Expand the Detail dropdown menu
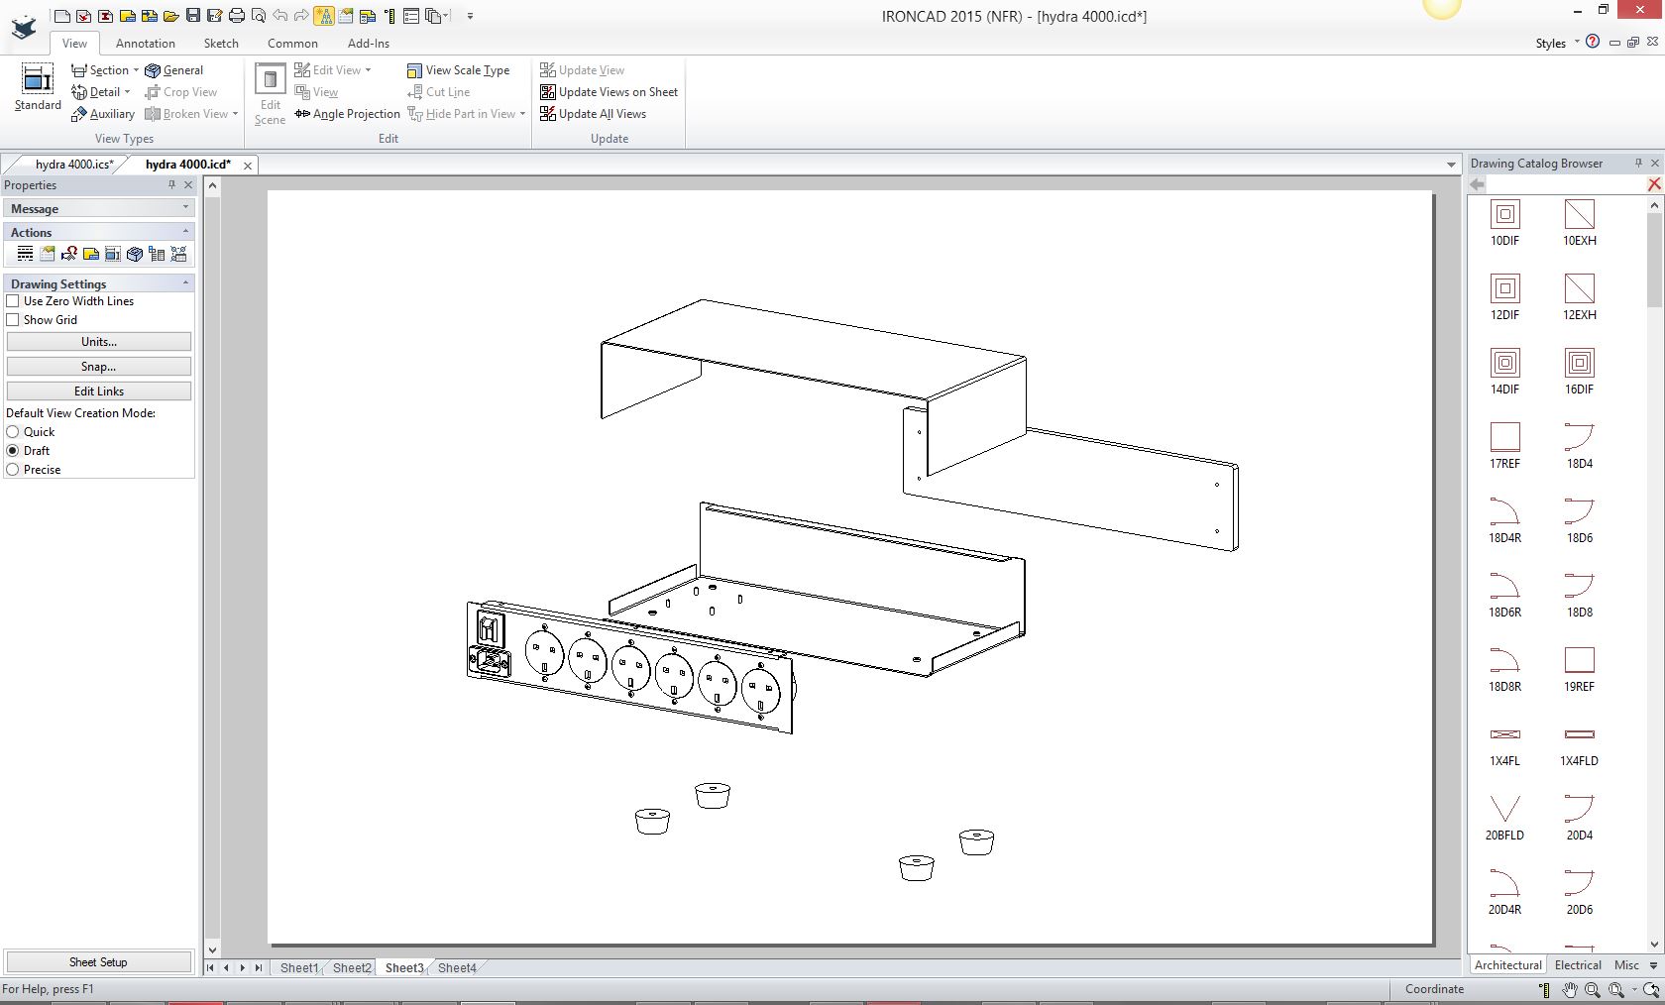Image resolution: width=1665 pixels, height=1005 pixels. coord(127,92)
